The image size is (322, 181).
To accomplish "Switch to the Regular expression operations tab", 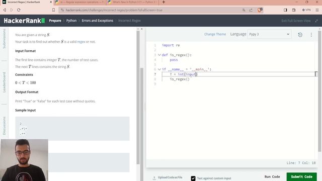I will click(80, 2).
